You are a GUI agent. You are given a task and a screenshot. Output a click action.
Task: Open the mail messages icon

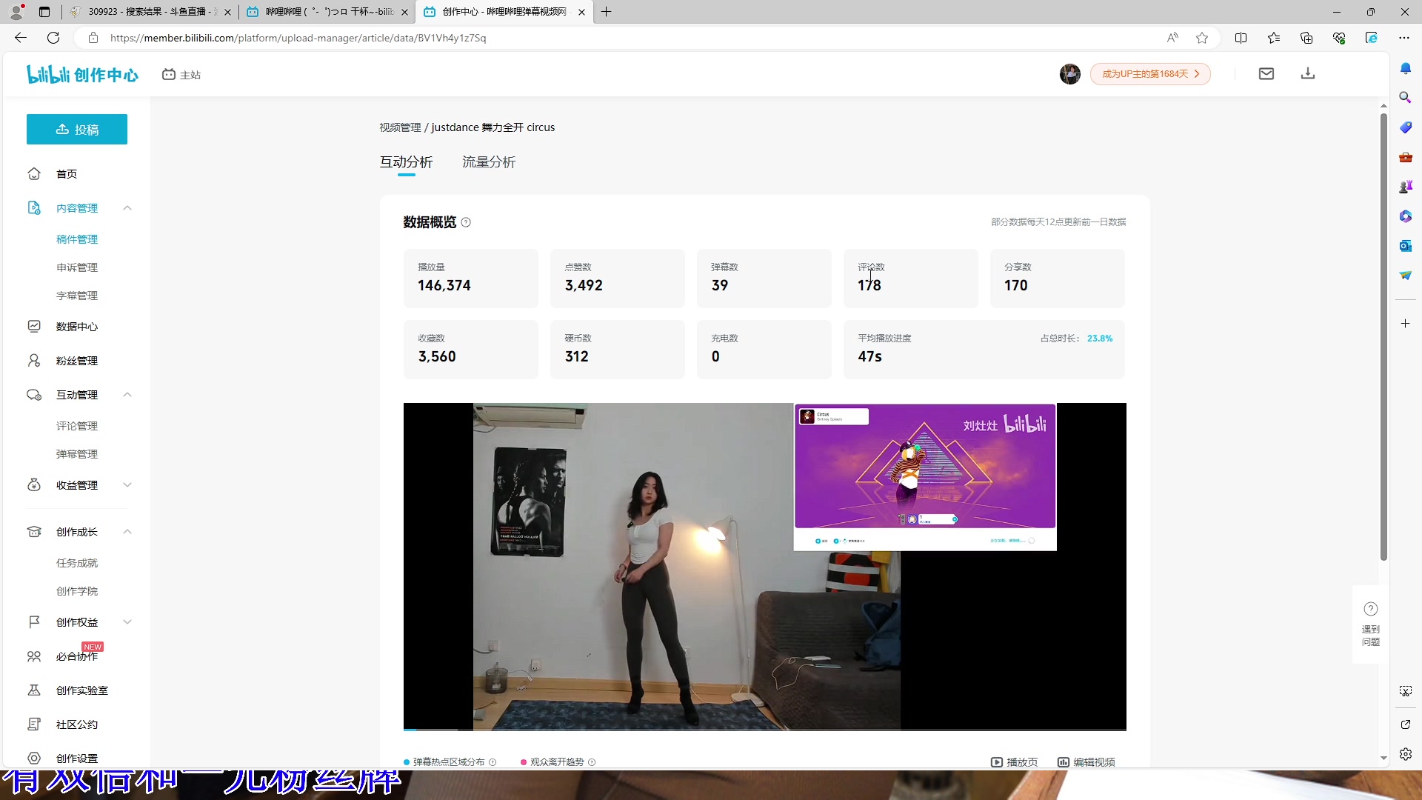pos(1266,73)
